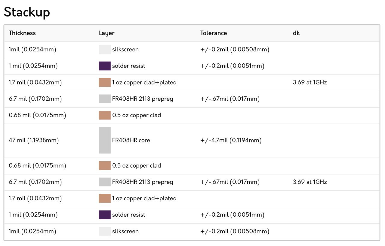Click the bottom solder resist purple swatch
The image size is (385, 246).
105,215
